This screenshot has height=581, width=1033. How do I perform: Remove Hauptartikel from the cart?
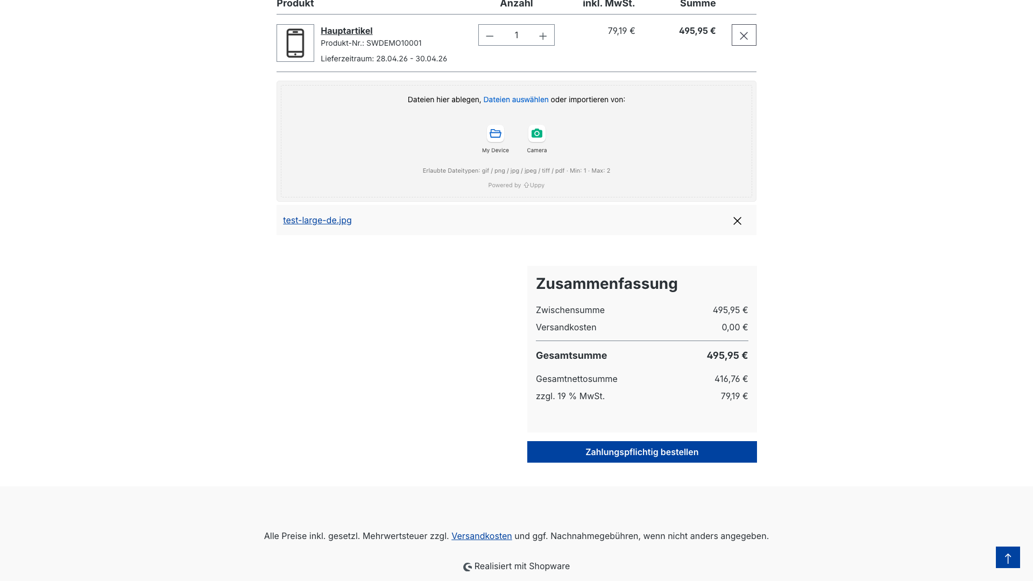(744, 36)
